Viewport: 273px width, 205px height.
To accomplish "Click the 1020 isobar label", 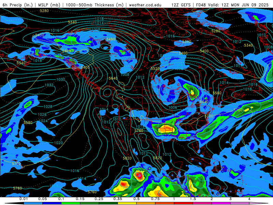I will tap(58, 143).
